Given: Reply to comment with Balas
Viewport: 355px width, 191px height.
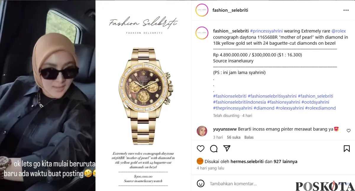Looking at the screenshot, I should pos(249,137).
